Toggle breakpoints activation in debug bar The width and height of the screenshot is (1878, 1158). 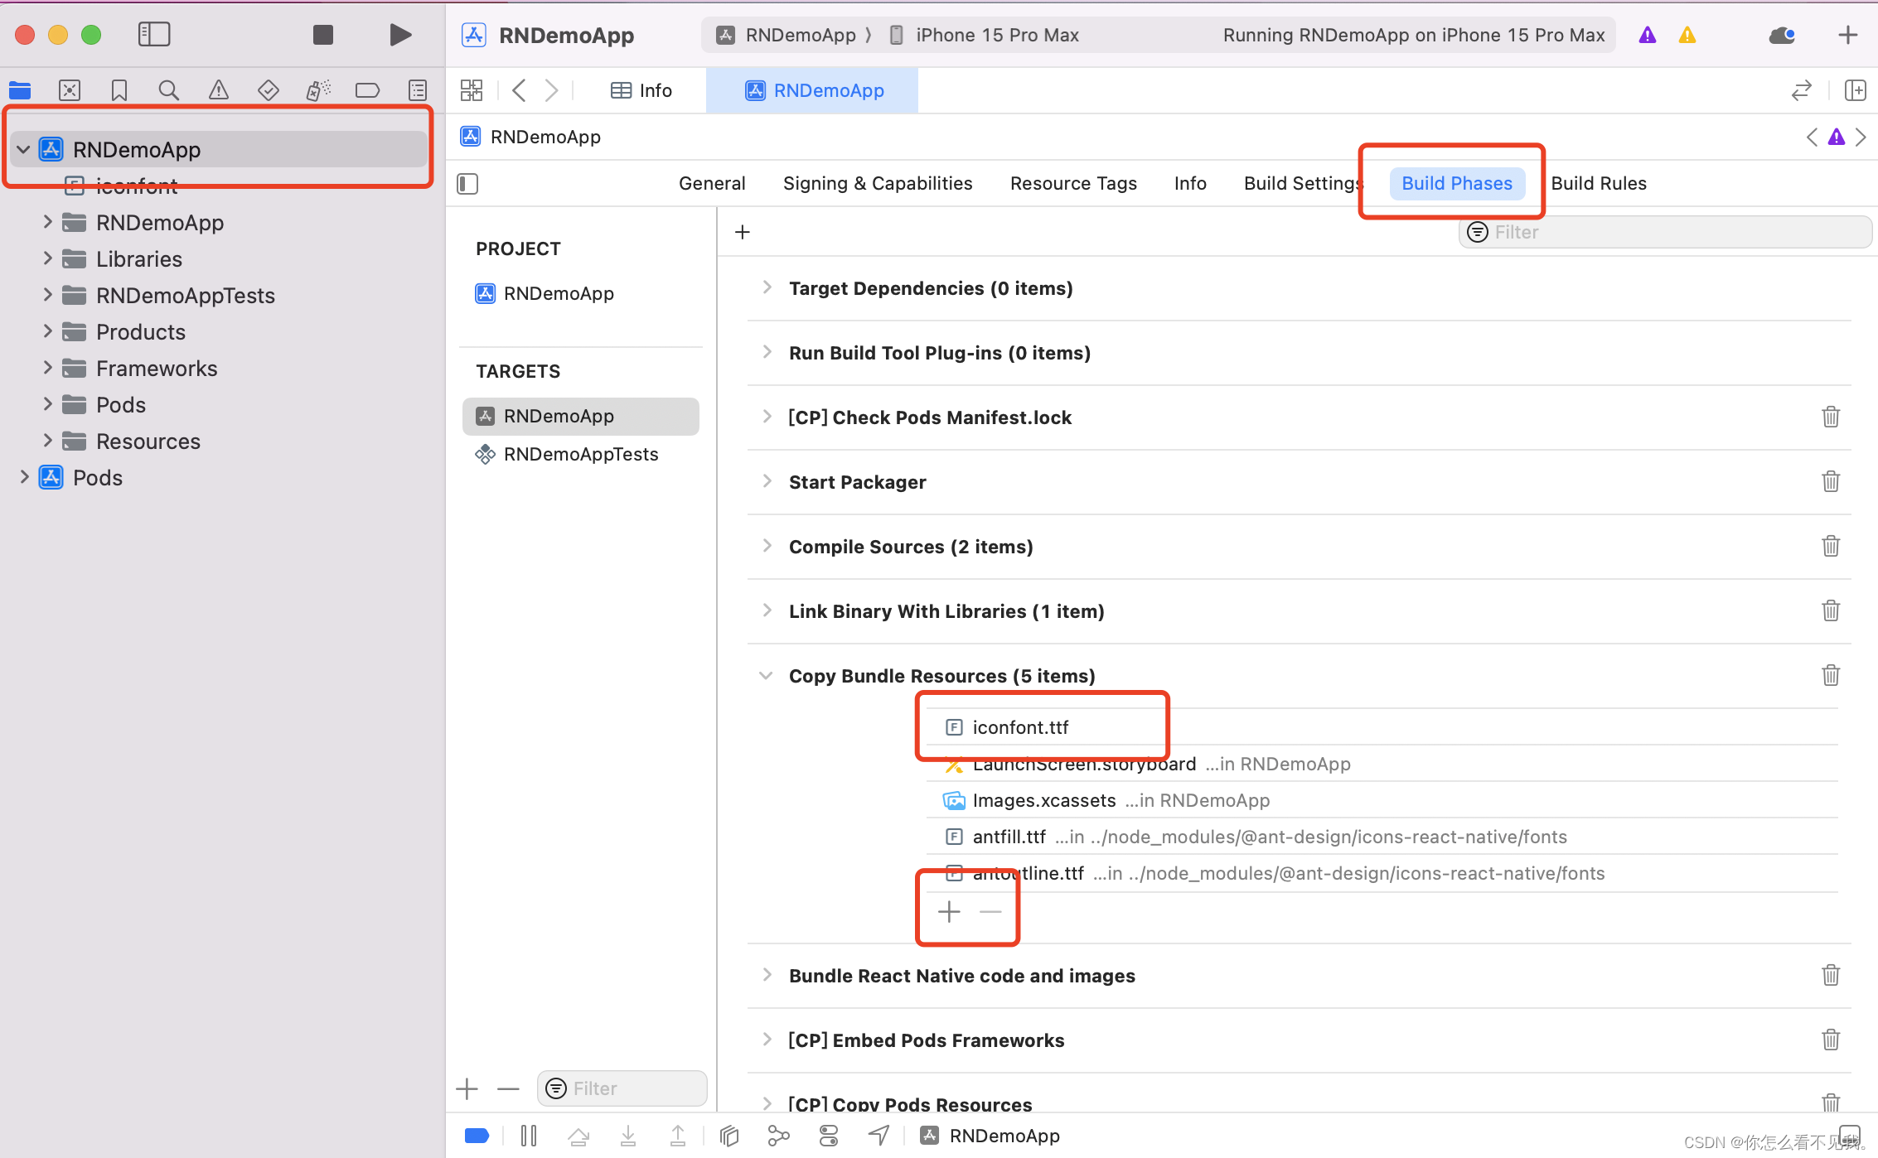[x=477, y=1136]
